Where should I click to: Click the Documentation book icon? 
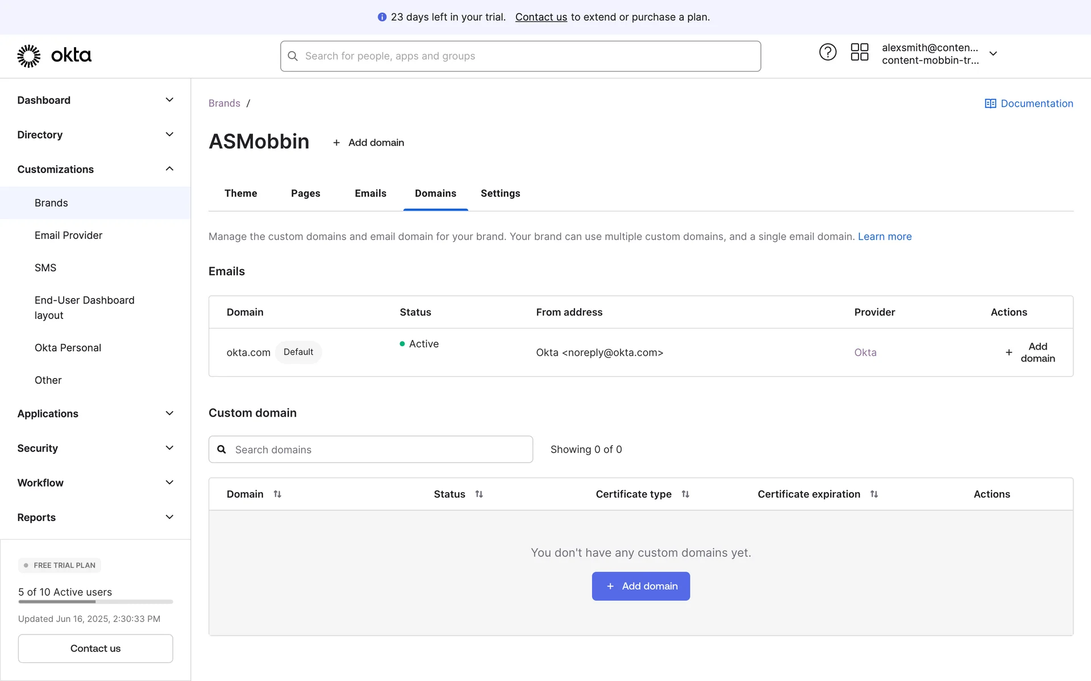coord(990,104)
